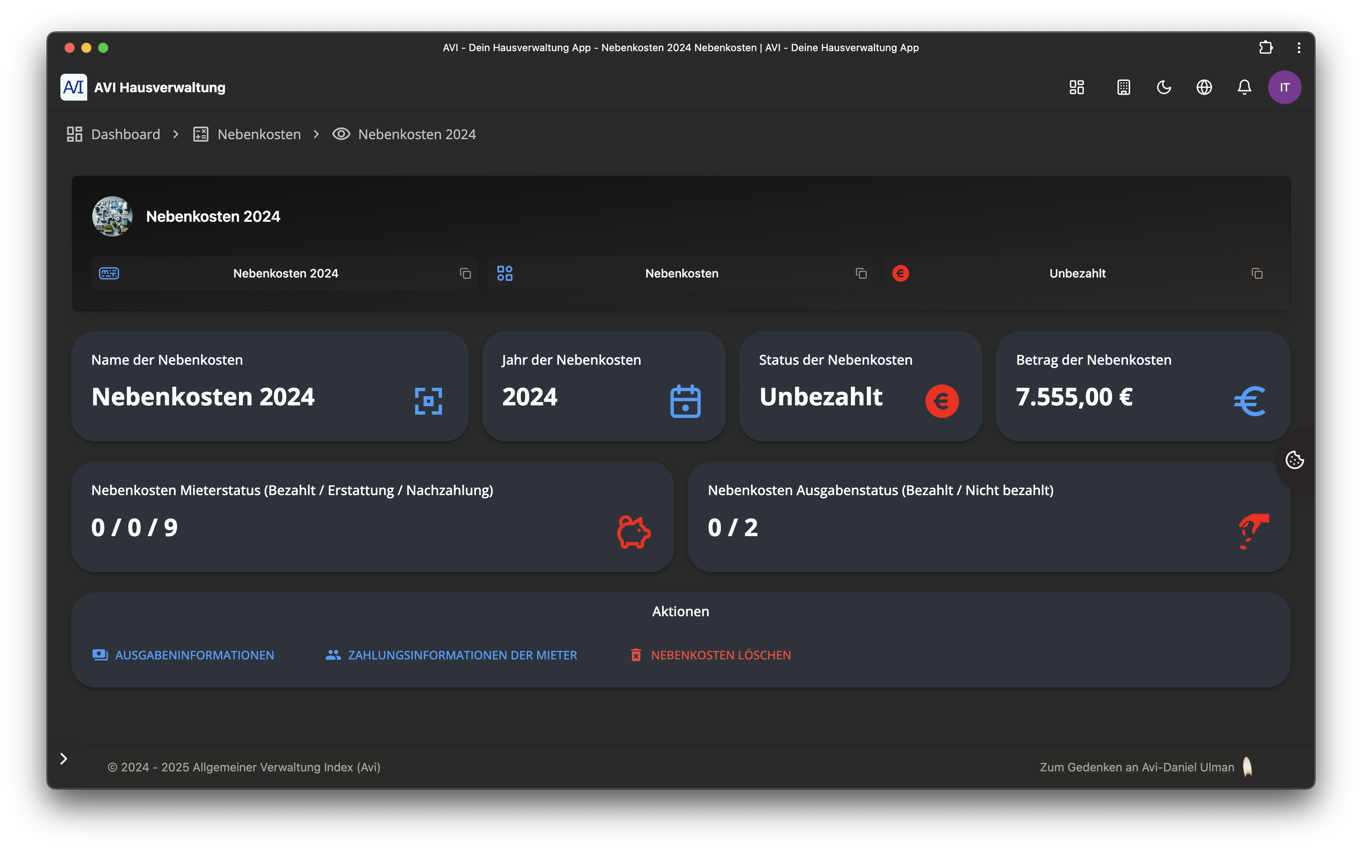Toggle dark mode moon icon
The height and width of the screenshot is (851, 1362).
pos(1164,87)
